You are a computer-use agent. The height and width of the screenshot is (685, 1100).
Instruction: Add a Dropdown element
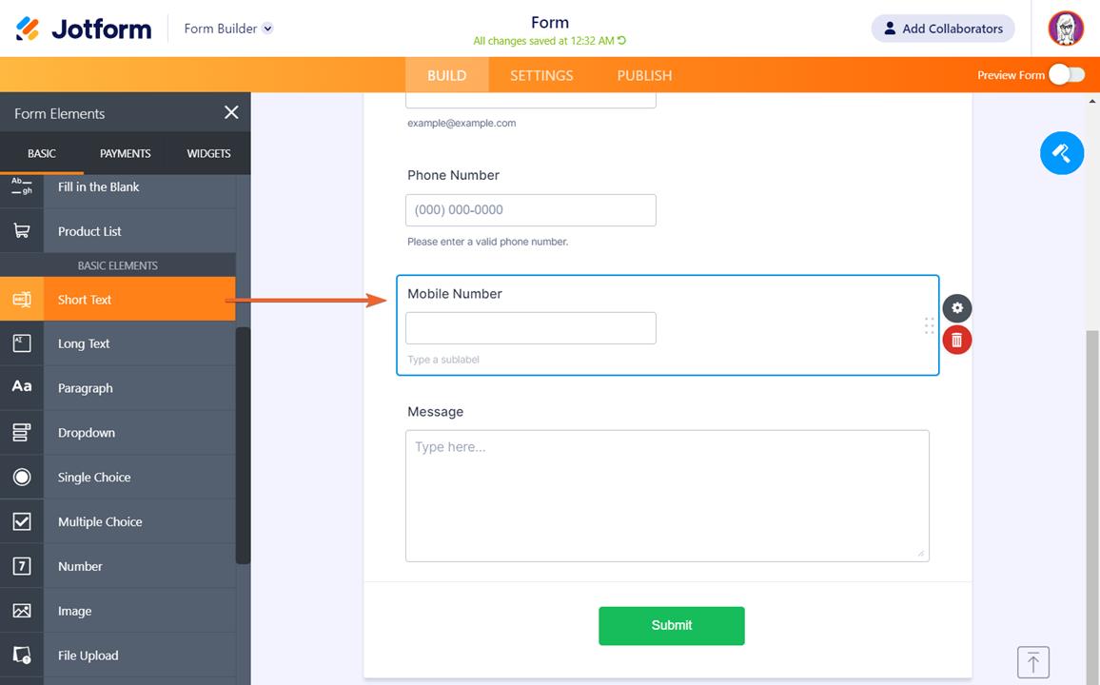[x=118, y=433]
